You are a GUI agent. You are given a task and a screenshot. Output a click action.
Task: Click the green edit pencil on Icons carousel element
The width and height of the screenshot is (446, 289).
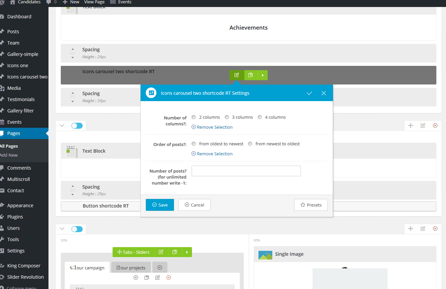pos(237,75)
